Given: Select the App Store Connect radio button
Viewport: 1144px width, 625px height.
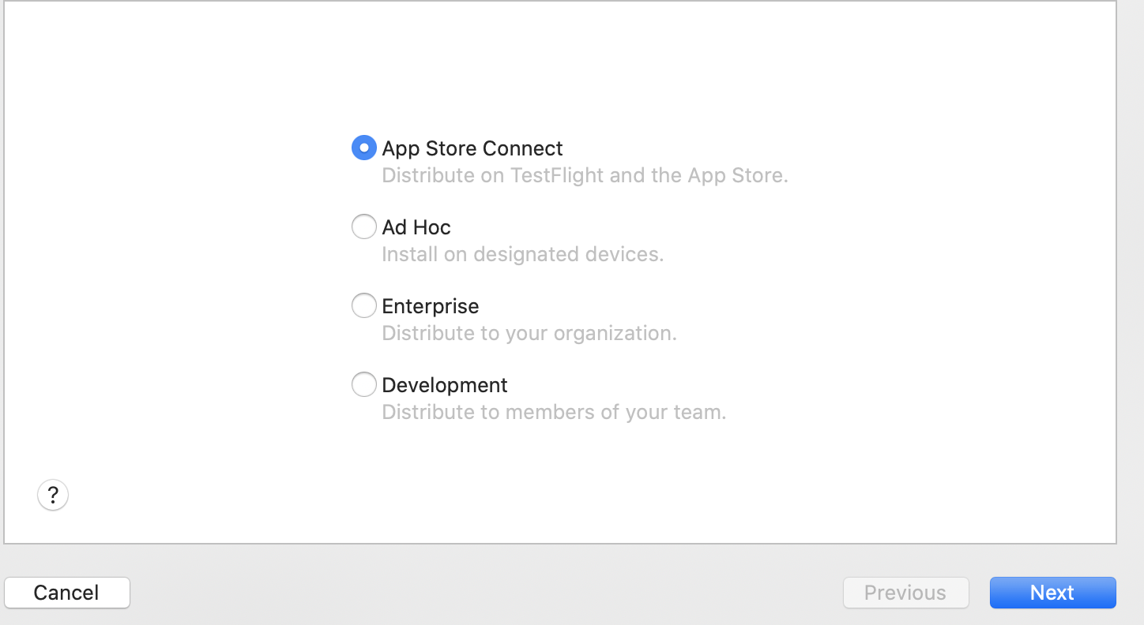Looking at the screenshot, I should pyautogui.click(x=363, y=148).
